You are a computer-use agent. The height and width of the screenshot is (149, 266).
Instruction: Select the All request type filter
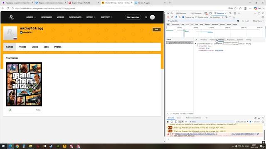tap(168, 24)
